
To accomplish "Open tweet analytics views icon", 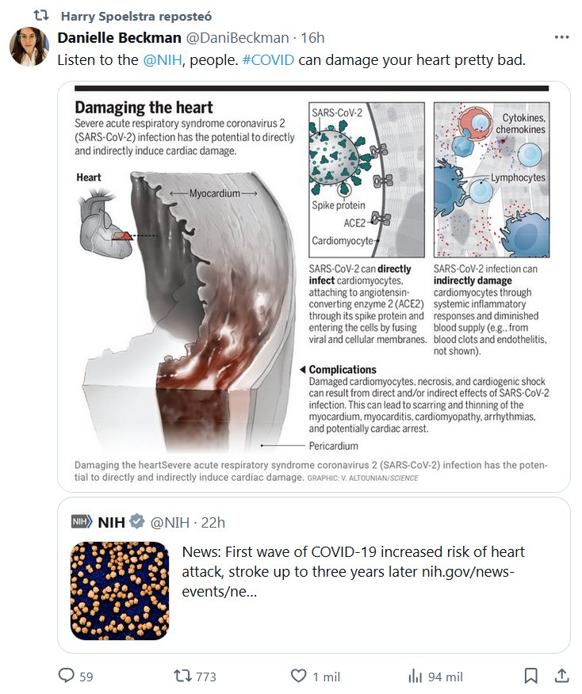I will (415, 676).
